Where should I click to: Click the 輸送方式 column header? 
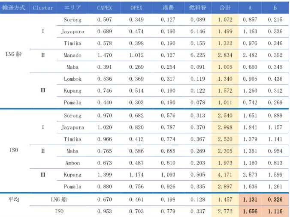(x=14, y=8)
